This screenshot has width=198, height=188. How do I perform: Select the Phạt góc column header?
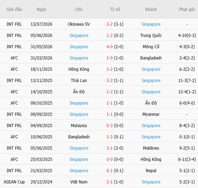(187, 10)
